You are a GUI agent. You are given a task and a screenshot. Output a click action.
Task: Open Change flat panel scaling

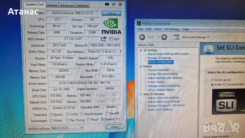(x=162, y=74)
